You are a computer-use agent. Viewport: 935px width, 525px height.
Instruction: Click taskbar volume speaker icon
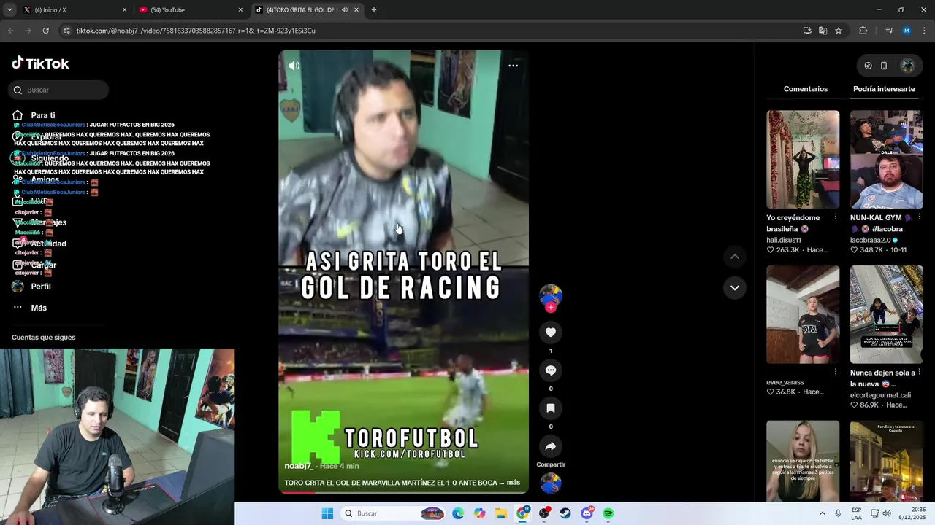886,513
